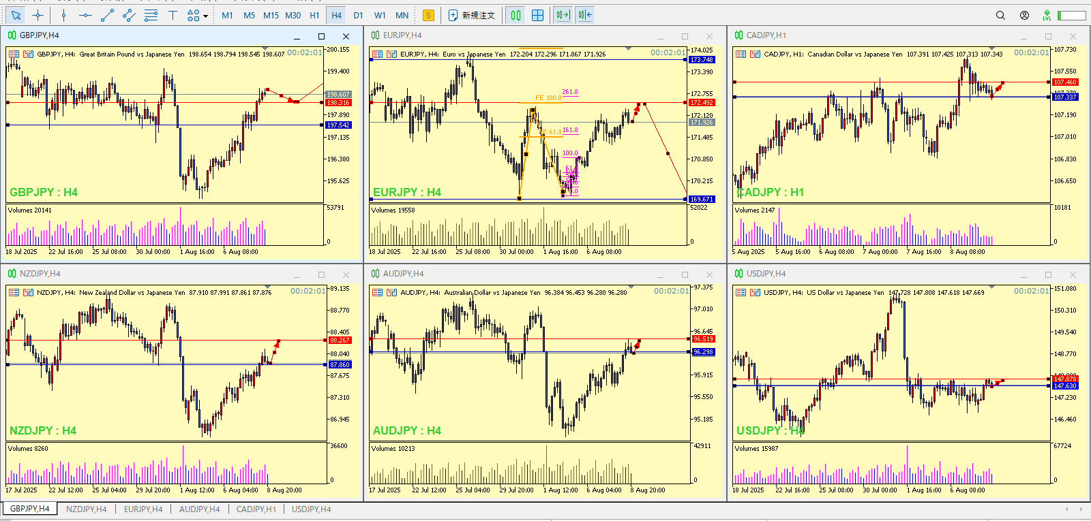Open 新規注文 new order button

point(472,15)
